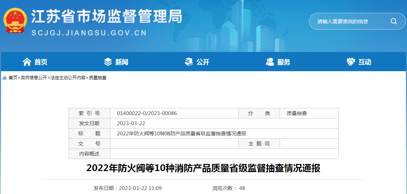
Task: Open the 首页 navigation tab
Action: click(35, 62)
